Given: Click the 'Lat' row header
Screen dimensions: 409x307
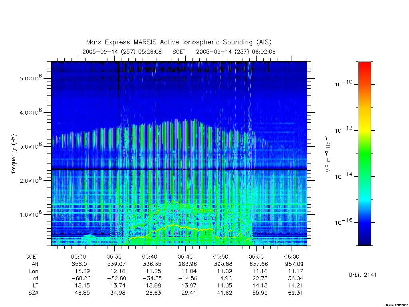Looking at the screenshot, I should point(34,278).
